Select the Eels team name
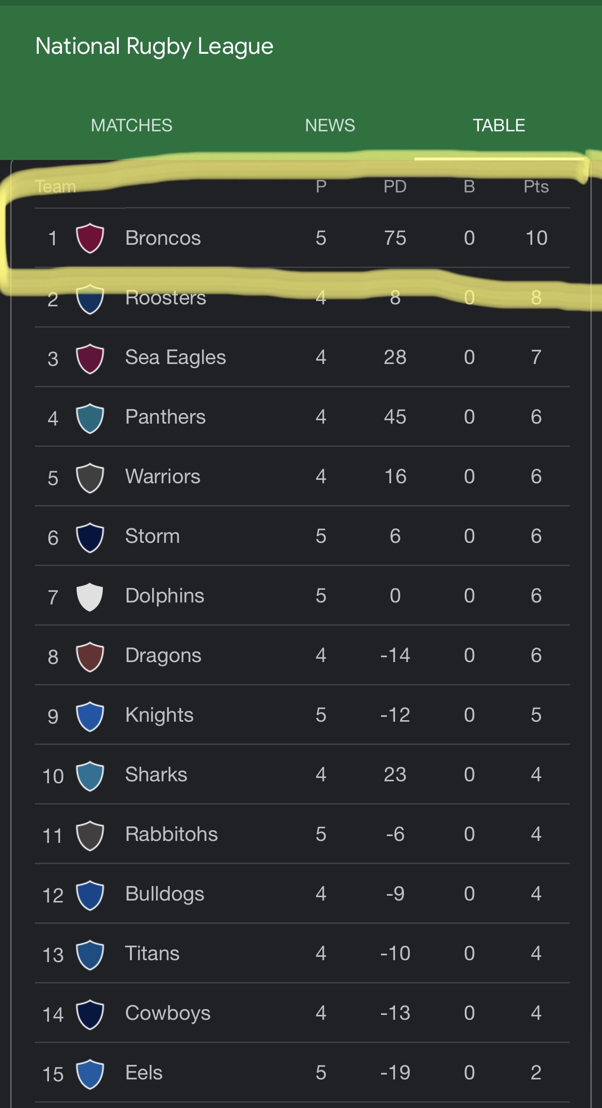 [x=143, y=1073]
